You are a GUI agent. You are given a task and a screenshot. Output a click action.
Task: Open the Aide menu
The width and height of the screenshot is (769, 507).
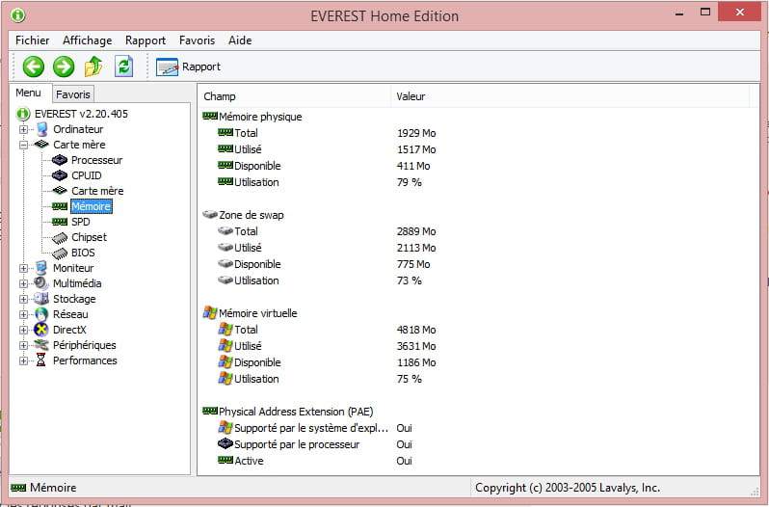pos(240,40)
